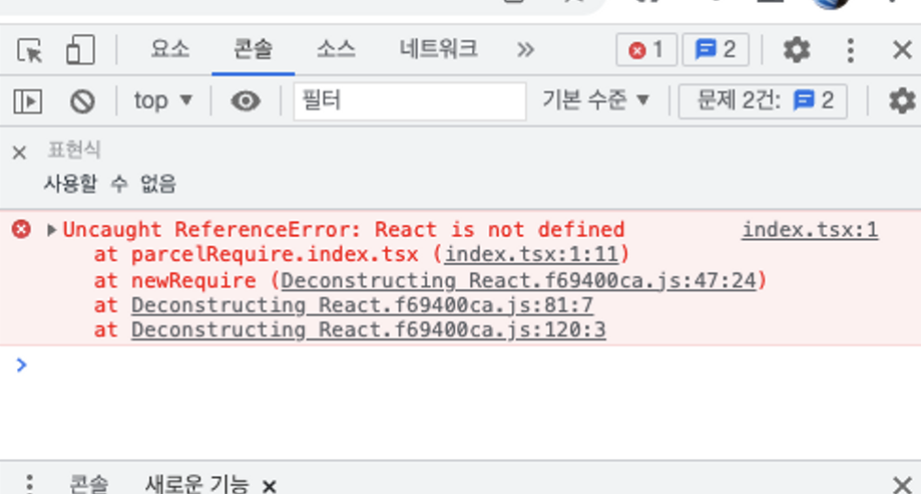Clear the console with the ban icon
Viewport: 921px width, 494px height.
point(82,101)
